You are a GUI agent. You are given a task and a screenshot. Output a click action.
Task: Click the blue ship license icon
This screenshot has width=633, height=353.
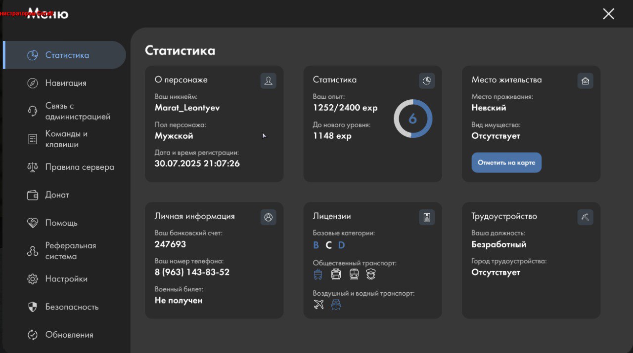(x=336, y=305)
